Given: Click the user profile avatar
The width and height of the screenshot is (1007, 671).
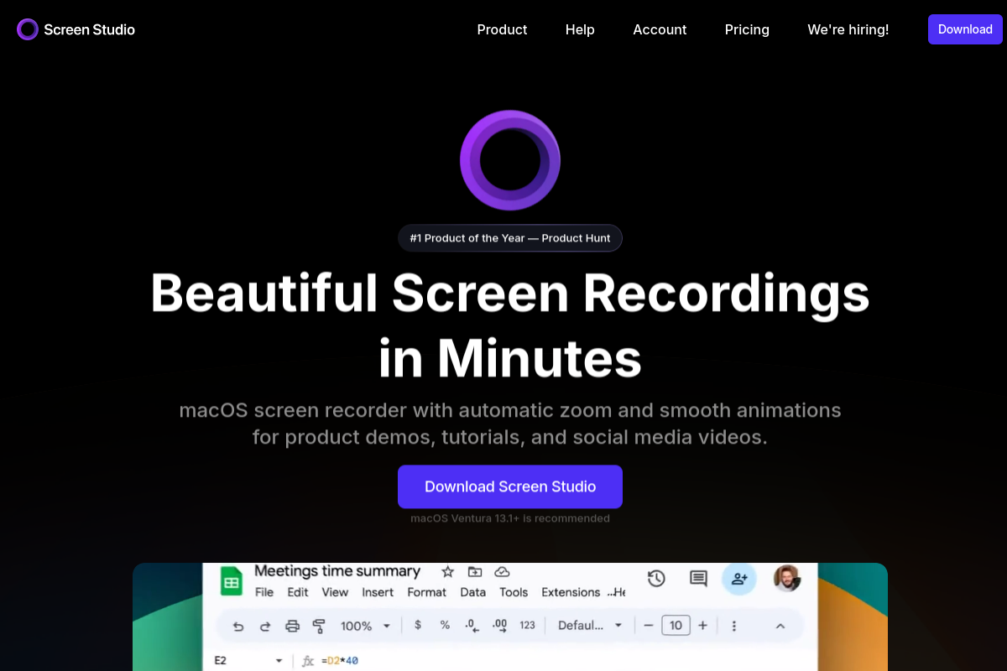Looking at the screenshot, I should pos(787,578).
